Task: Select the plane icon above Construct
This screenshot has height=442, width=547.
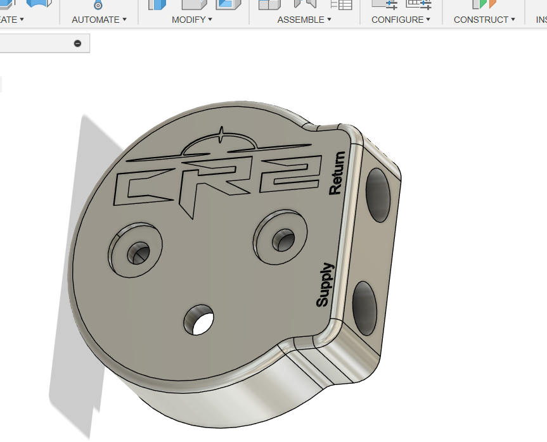Action: point(484,4)
